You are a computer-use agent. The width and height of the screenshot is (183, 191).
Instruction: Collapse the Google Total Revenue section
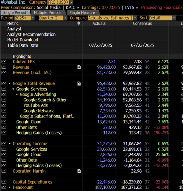pos(10,84)
